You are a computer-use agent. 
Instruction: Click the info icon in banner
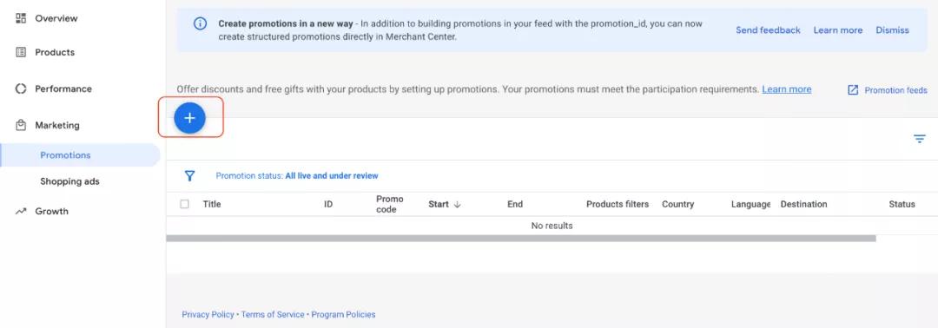tap(200, 24)
